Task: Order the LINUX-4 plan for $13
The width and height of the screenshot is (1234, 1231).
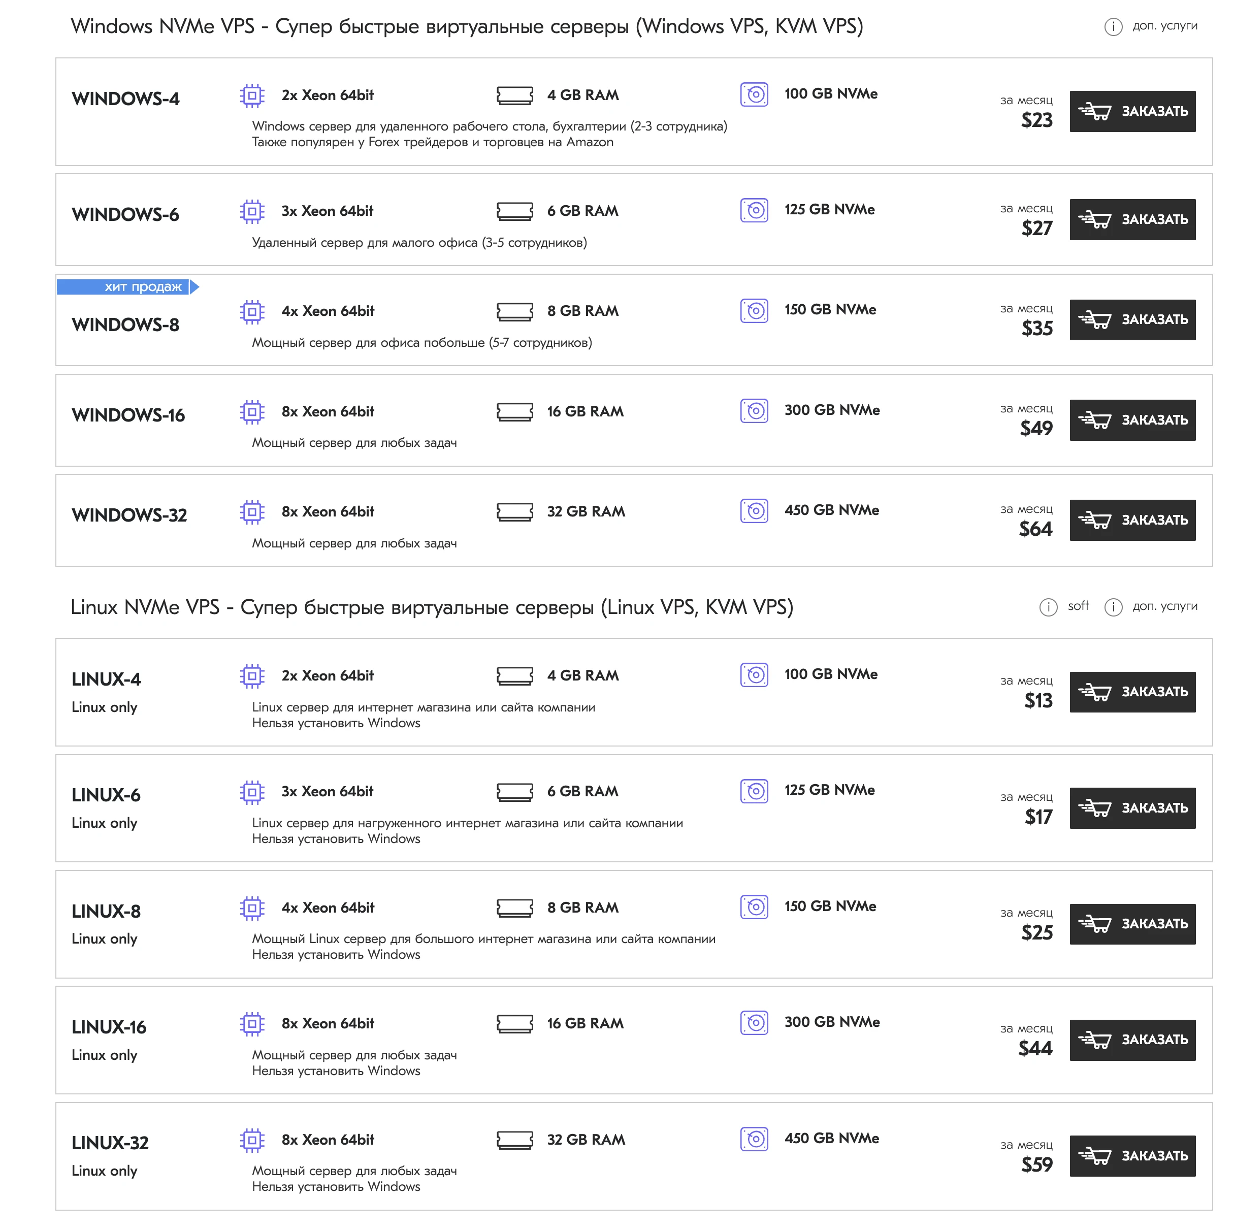Action: tap(1132, 692)
